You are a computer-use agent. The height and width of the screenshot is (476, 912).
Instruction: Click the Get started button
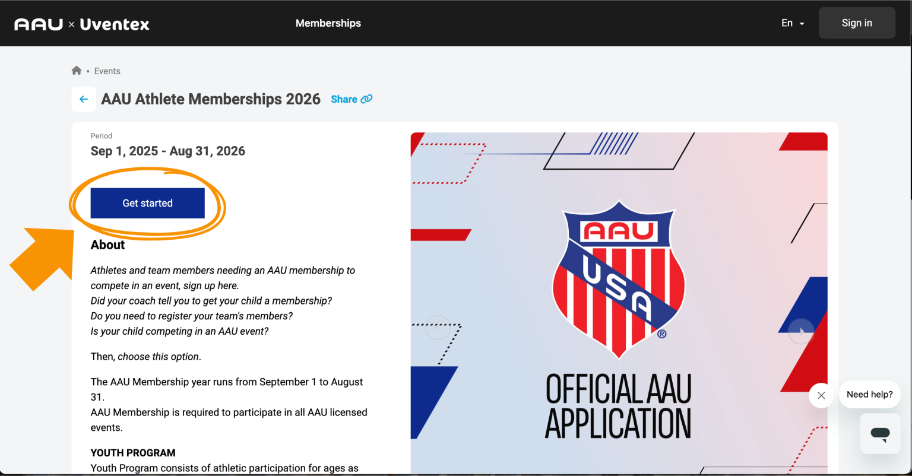[x=147, y=203]
